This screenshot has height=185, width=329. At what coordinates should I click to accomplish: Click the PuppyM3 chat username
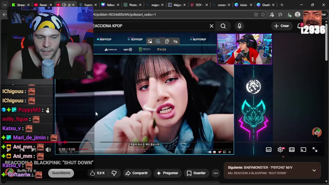pos(30,110)
